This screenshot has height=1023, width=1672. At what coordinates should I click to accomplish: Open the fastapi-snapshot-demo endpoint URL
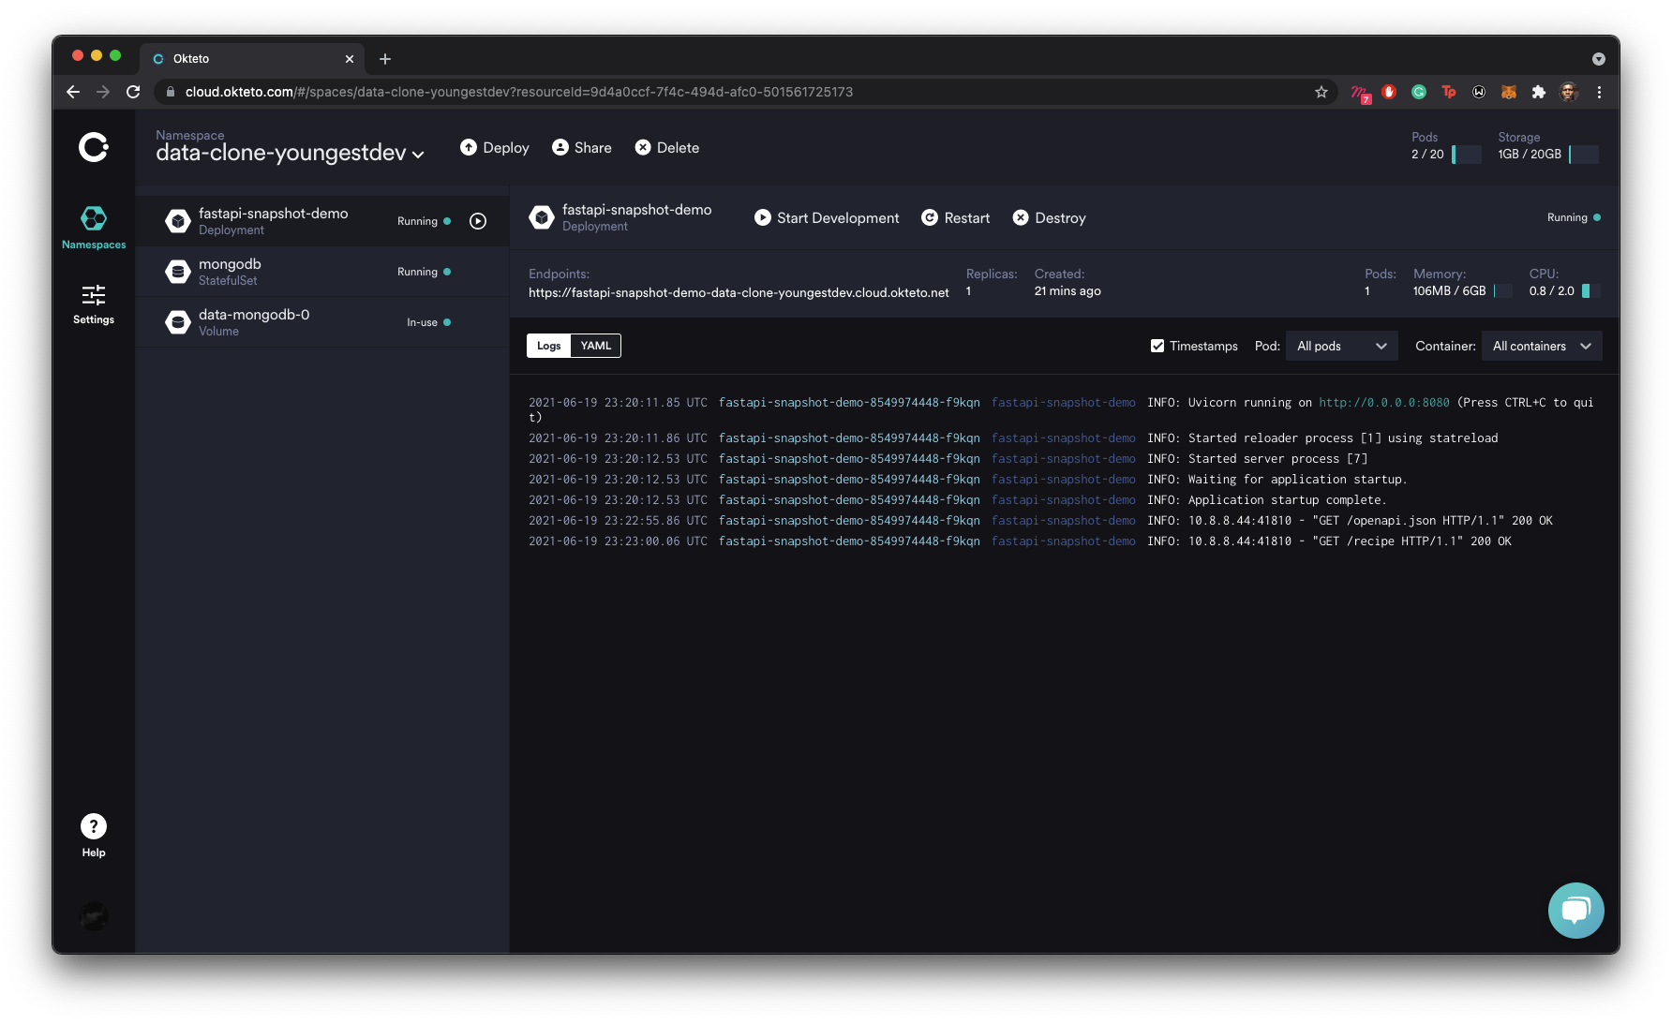(739, 292)
